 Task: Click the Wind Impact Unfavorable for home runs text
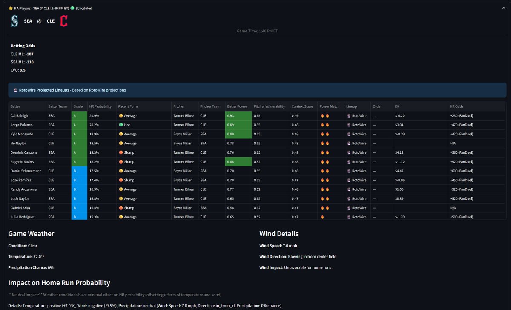tap(295, 267)
